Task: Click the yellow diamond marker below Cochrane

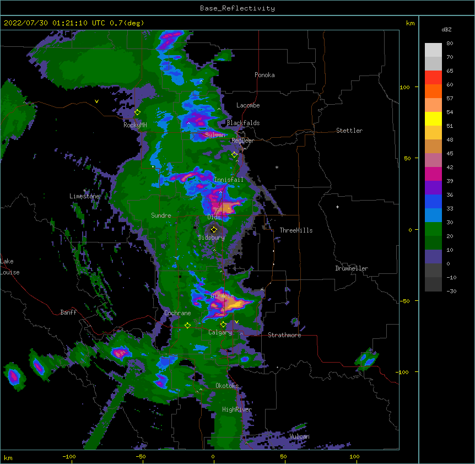Action: click(x=187, y=325)
